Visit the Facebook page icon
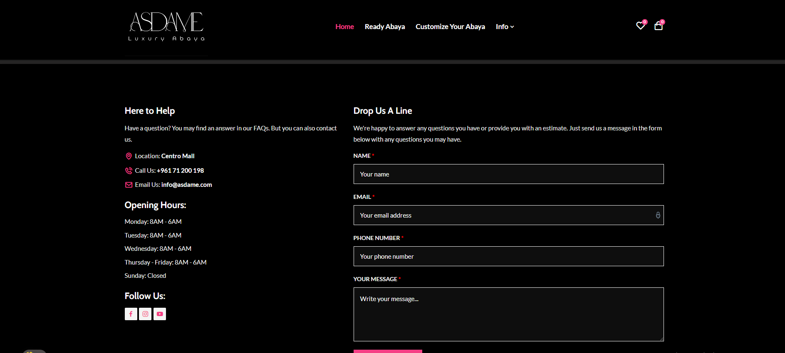The height and width of the screenshot is (353, 785). coord(131,314)
